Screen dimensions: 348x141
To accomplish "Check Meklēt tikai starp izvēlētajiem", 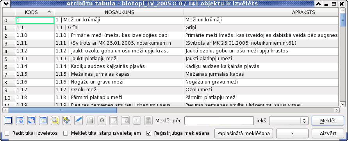I will click(66, 133).
